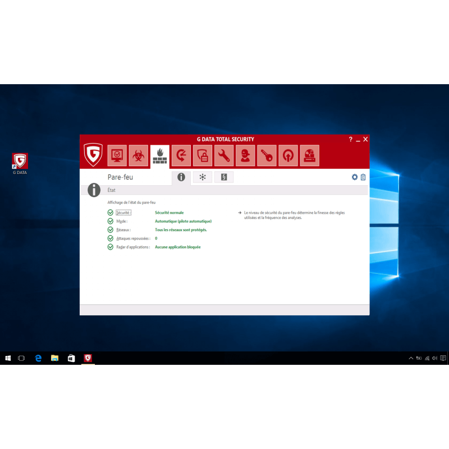
Task: Click 'Aucune application bloquée' value
Action: [177, 247]
